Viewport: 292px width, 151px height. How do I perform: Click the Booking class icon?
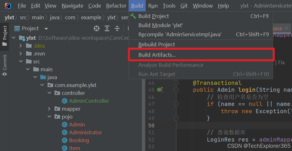point(64,140)
